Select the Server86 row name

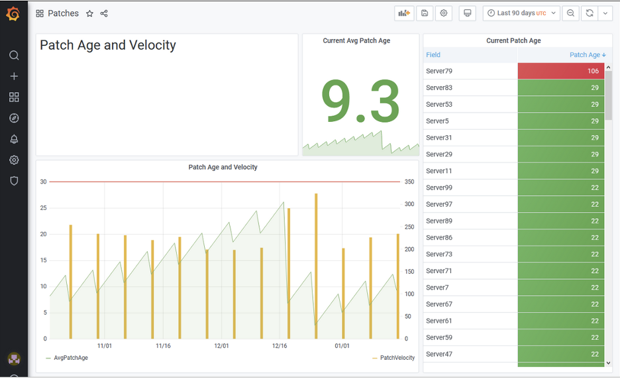pos(439,237)
